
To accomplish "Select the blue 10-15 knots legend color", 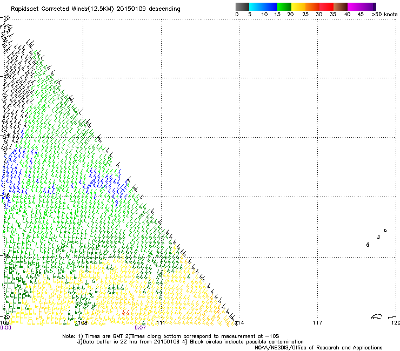I will [x=270, y=6].
